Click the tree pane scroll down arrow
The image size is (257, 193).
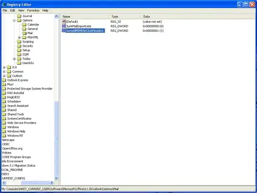point(56,178)
